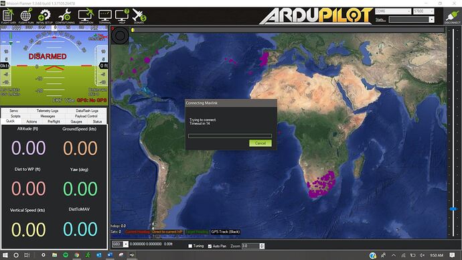Viewport: 462px width, 260px height.
Task: Enable the Tuning checkbox
Action: click(x=190, y=246)
